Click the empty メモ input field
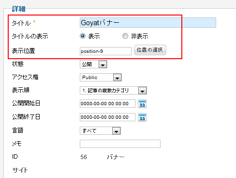This screenshot has width=236, height=178. 120,144
